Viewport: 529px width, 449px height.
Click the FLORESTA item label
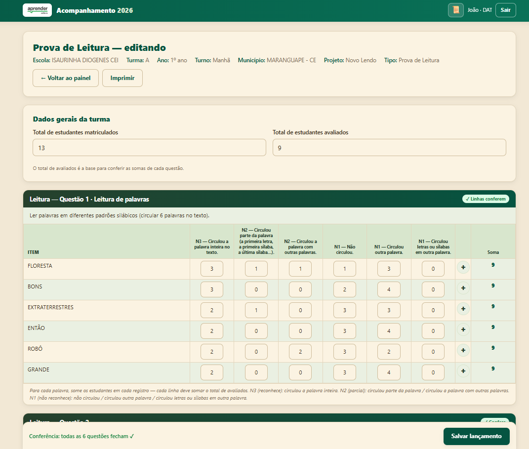click(x=40, y=266)
